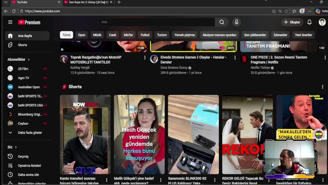Open the Kubilay Vergili channel avatar
This screenshot has height=185, width=328.
click(x=64, y=59)
